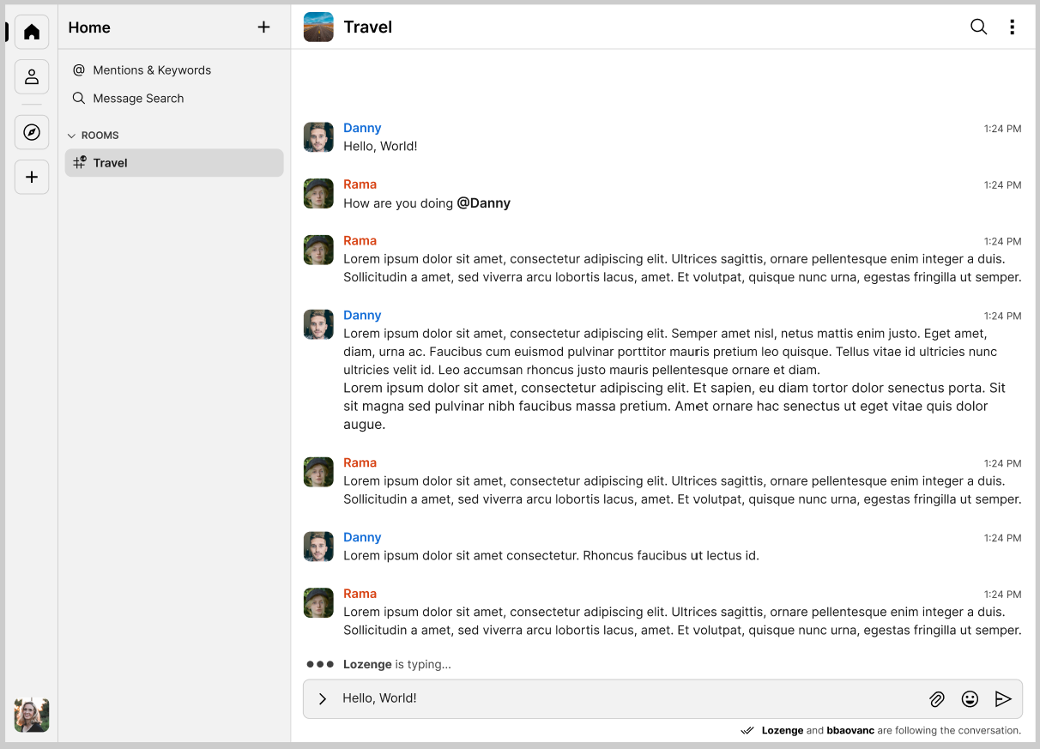Open Message Search in the sidebar
This screenshot has width=1040, height=749.
[138, 99]
